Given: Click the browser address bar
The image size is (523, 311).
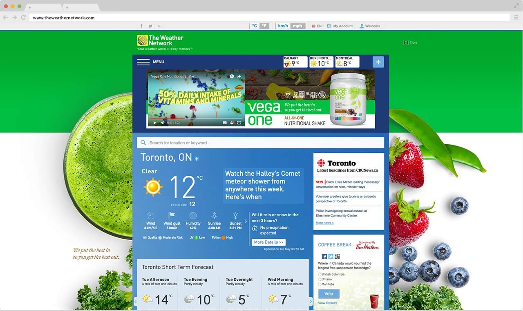Looking at the screenshot, I should [x=270, y=18].
